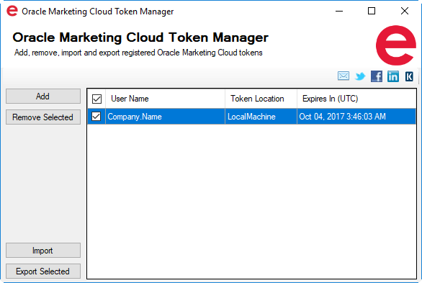The height and width of the screenshot is (283, 422).
Task: Click the large red Eloqua logo
Action: click(396, 45)
